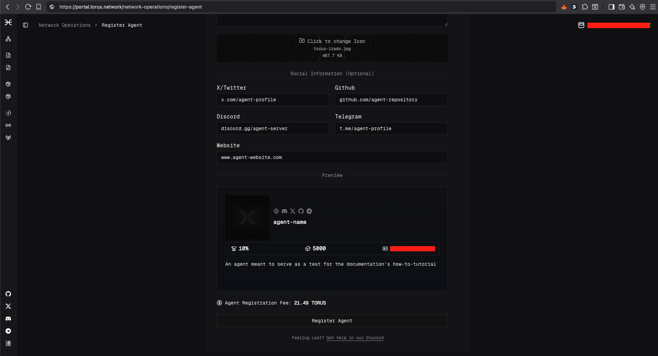Click the GitHub icon in the agent preview
This screenshot has height=356, width=658.
pyautogui.click(x=301, y=211)
